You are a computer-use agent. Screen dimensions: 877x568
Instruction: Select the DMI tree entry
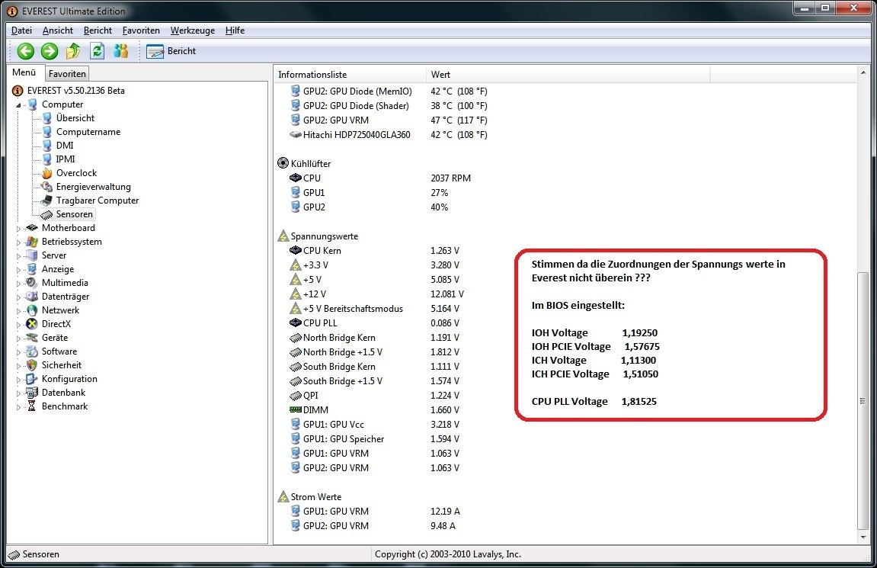pyautogui.click(x=65, y=146)
